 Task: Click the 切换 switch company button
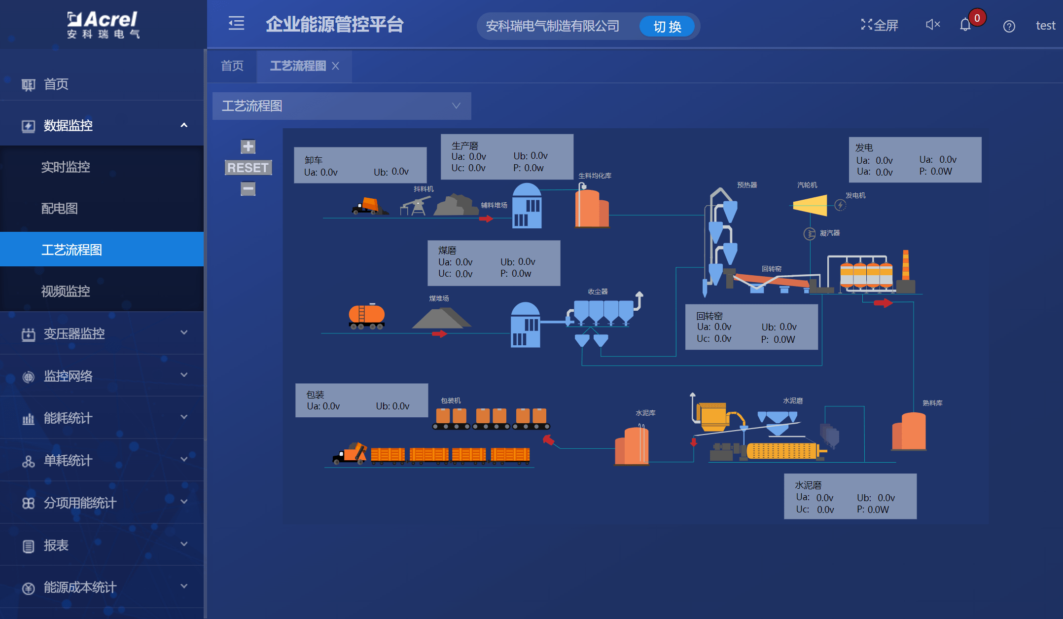coord(667,27)
